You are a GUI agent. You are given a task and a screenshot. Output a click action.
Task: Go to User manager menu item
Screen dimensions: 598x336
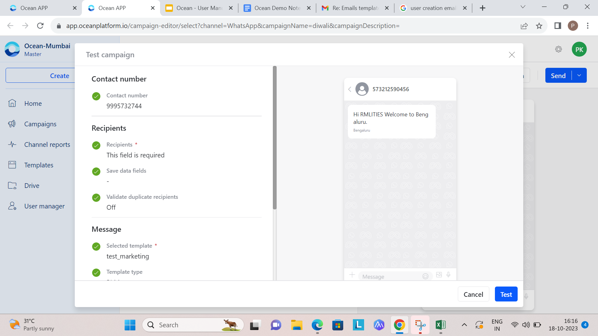[45, 206]
